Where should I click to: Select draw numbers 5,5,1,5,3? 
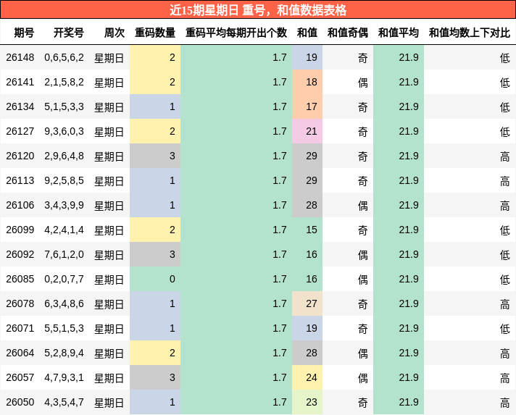(x=64, y=328)
